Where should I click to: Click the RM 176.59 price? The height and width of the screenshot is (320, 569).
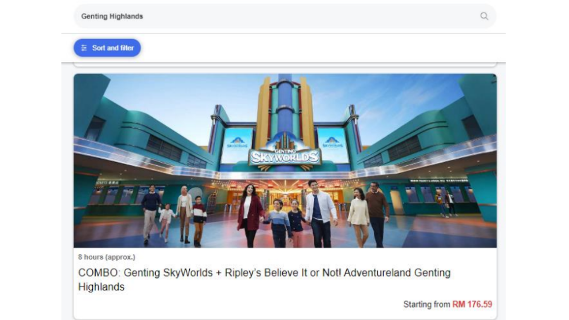pos(472,304)
